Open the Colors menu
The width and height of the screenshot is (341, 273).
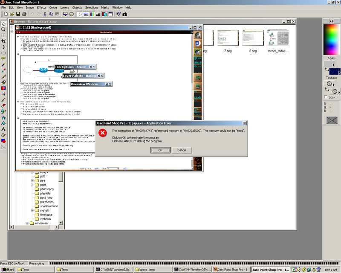[53, 7]
